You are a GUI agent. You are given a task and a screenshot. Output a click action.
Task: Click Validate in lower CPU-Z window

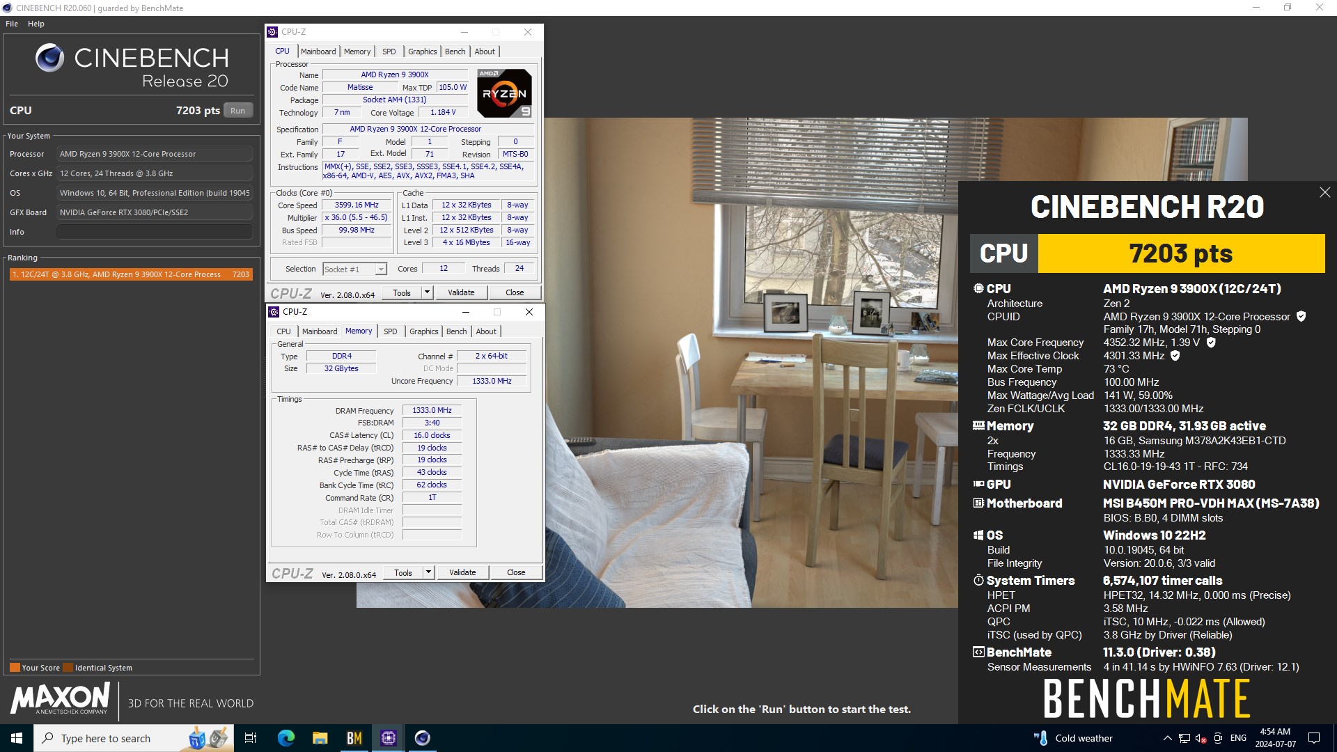462,573
